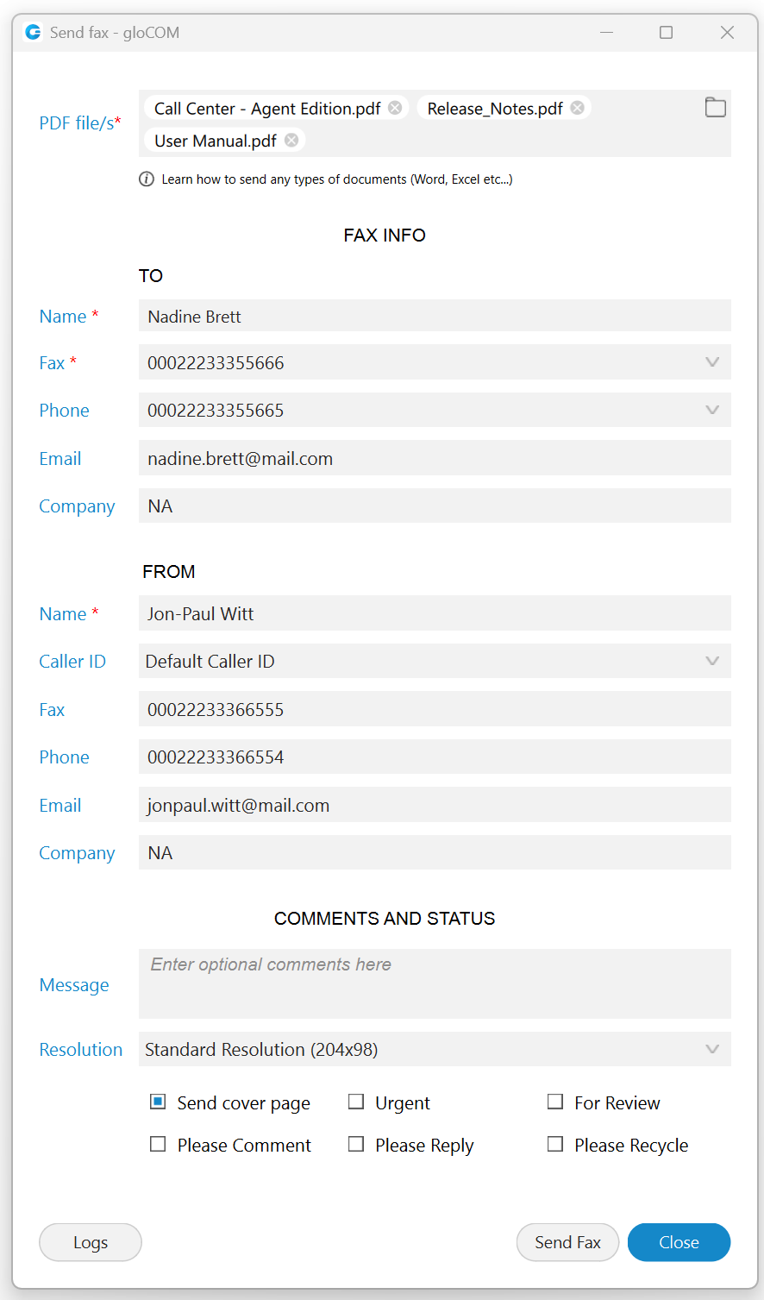Expand the Resolution dropdown list
Viewport: 764px width, 1300px height.
712,1049
